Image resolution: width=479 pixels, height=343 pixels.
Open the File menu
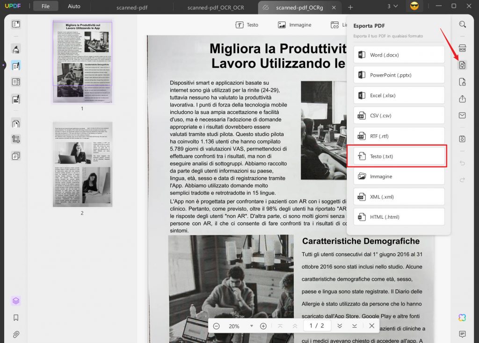[45, 6]
